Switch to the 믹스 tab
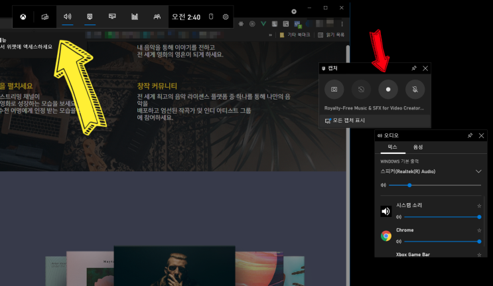Image resolution: width=493 pixels, height=286 pixels. (392, 147)
